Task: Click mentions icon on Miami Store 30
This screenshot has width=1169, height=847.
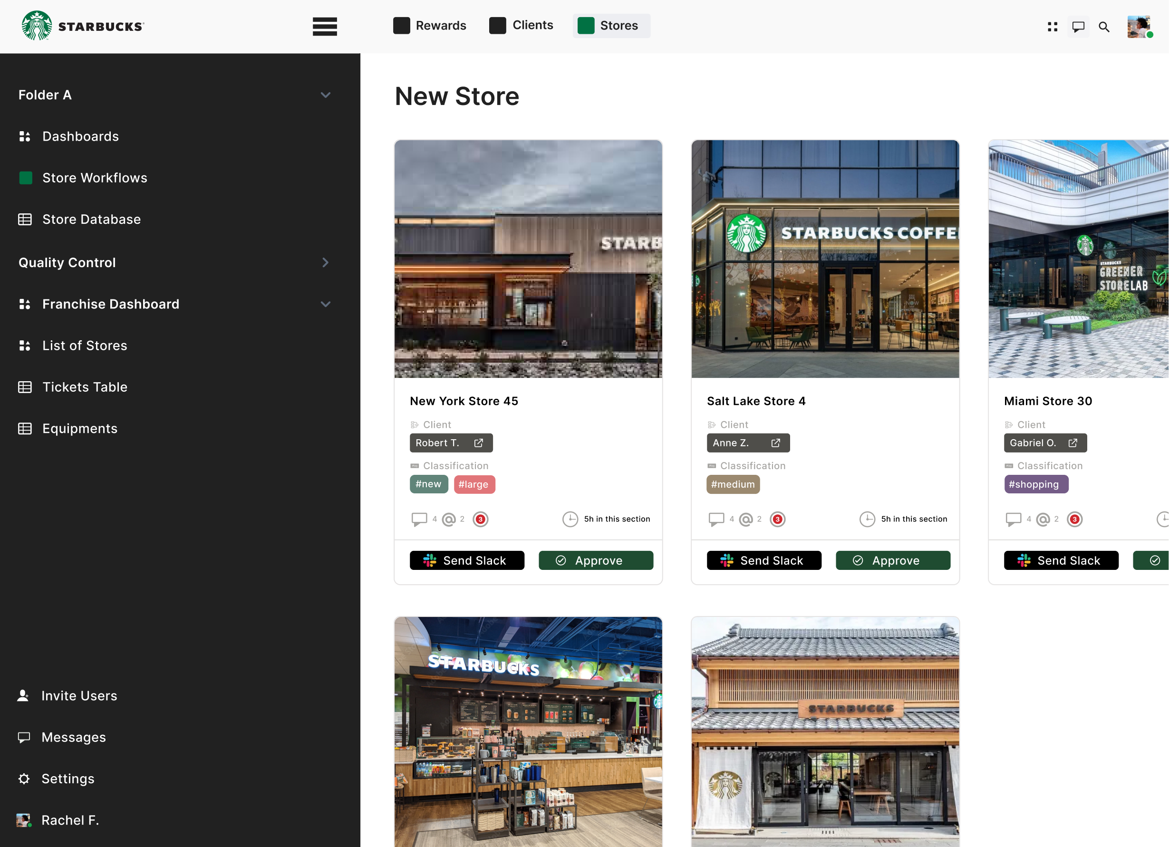Action: pyautogui.click(x=1043, y=520)
